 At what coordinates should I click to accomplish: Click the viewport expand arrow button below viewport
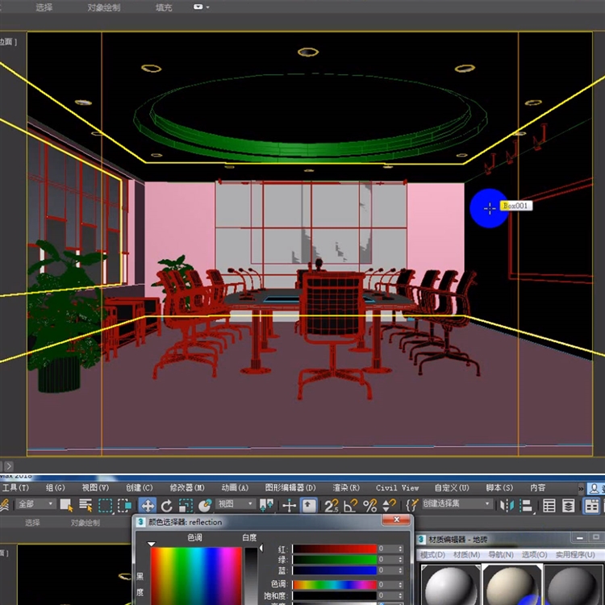point(9,465)
